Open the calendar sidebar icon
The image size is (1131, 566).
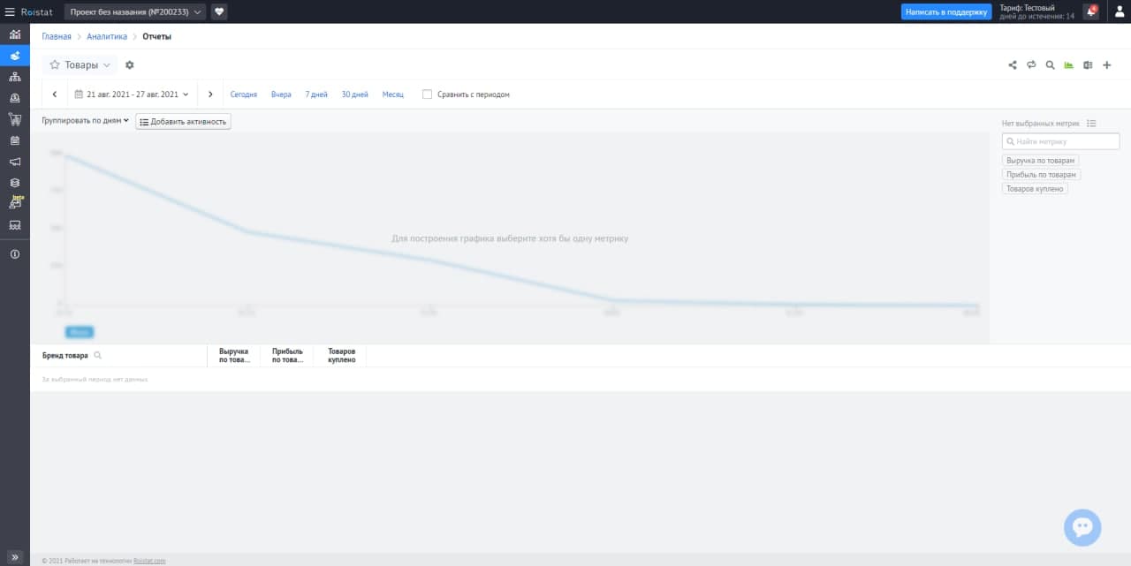click(x=15, y=140)
